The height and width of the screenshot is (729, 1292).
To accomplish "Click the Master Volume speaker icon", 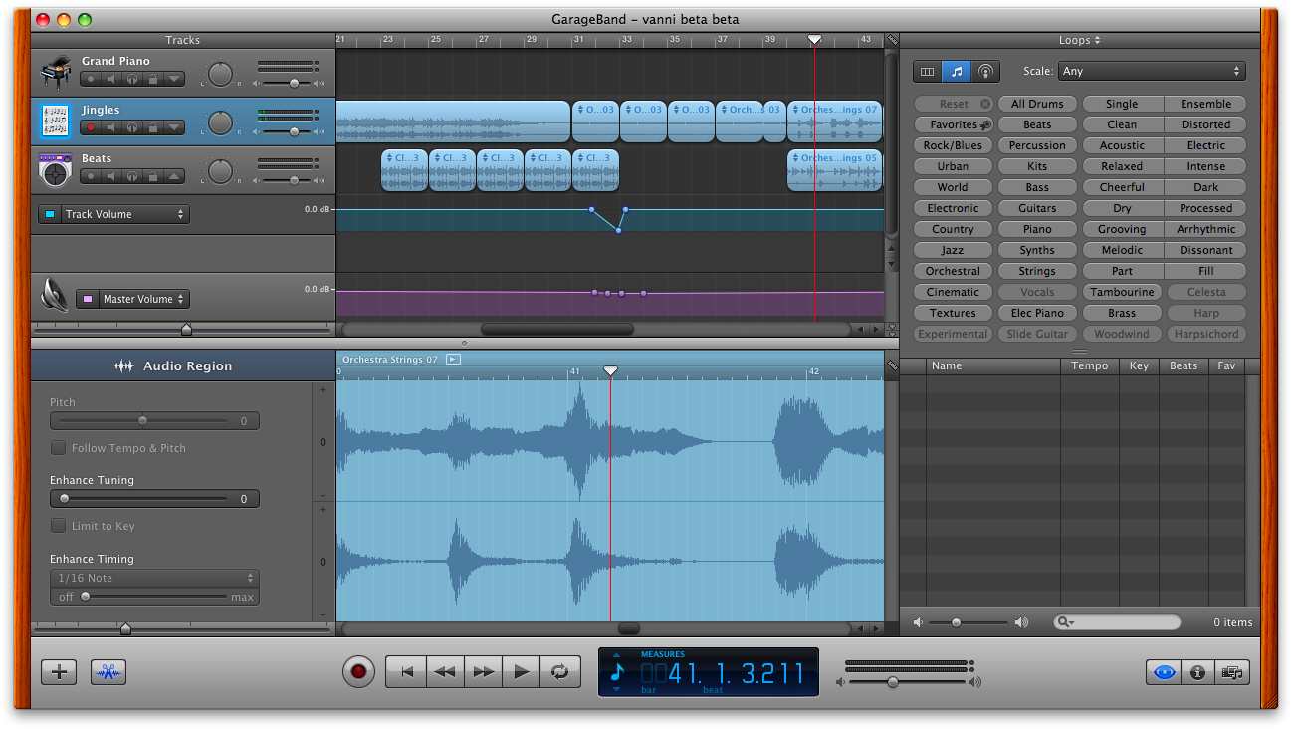I will [x=54, y=296].
